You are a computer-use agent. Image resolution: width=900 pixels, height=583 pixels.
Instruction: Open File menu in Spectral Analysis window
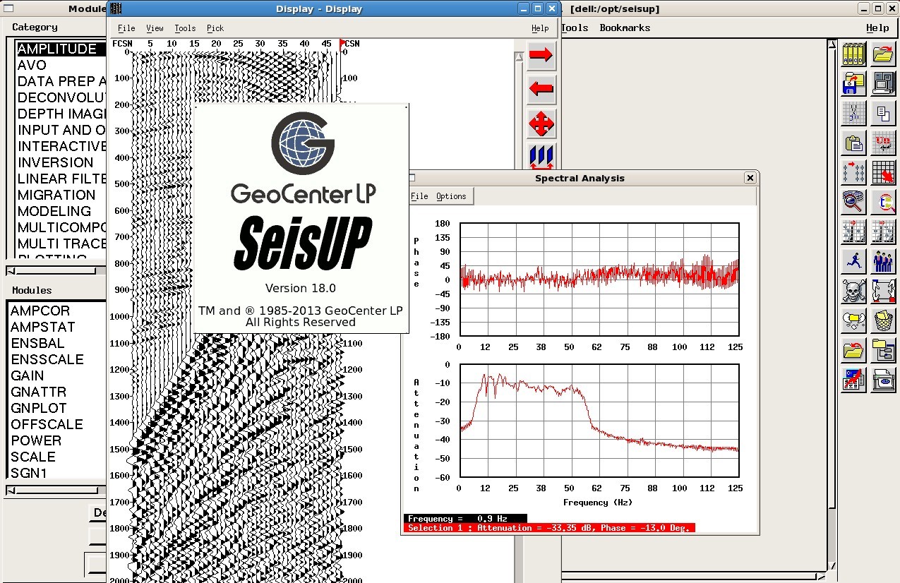coord(419,196)
